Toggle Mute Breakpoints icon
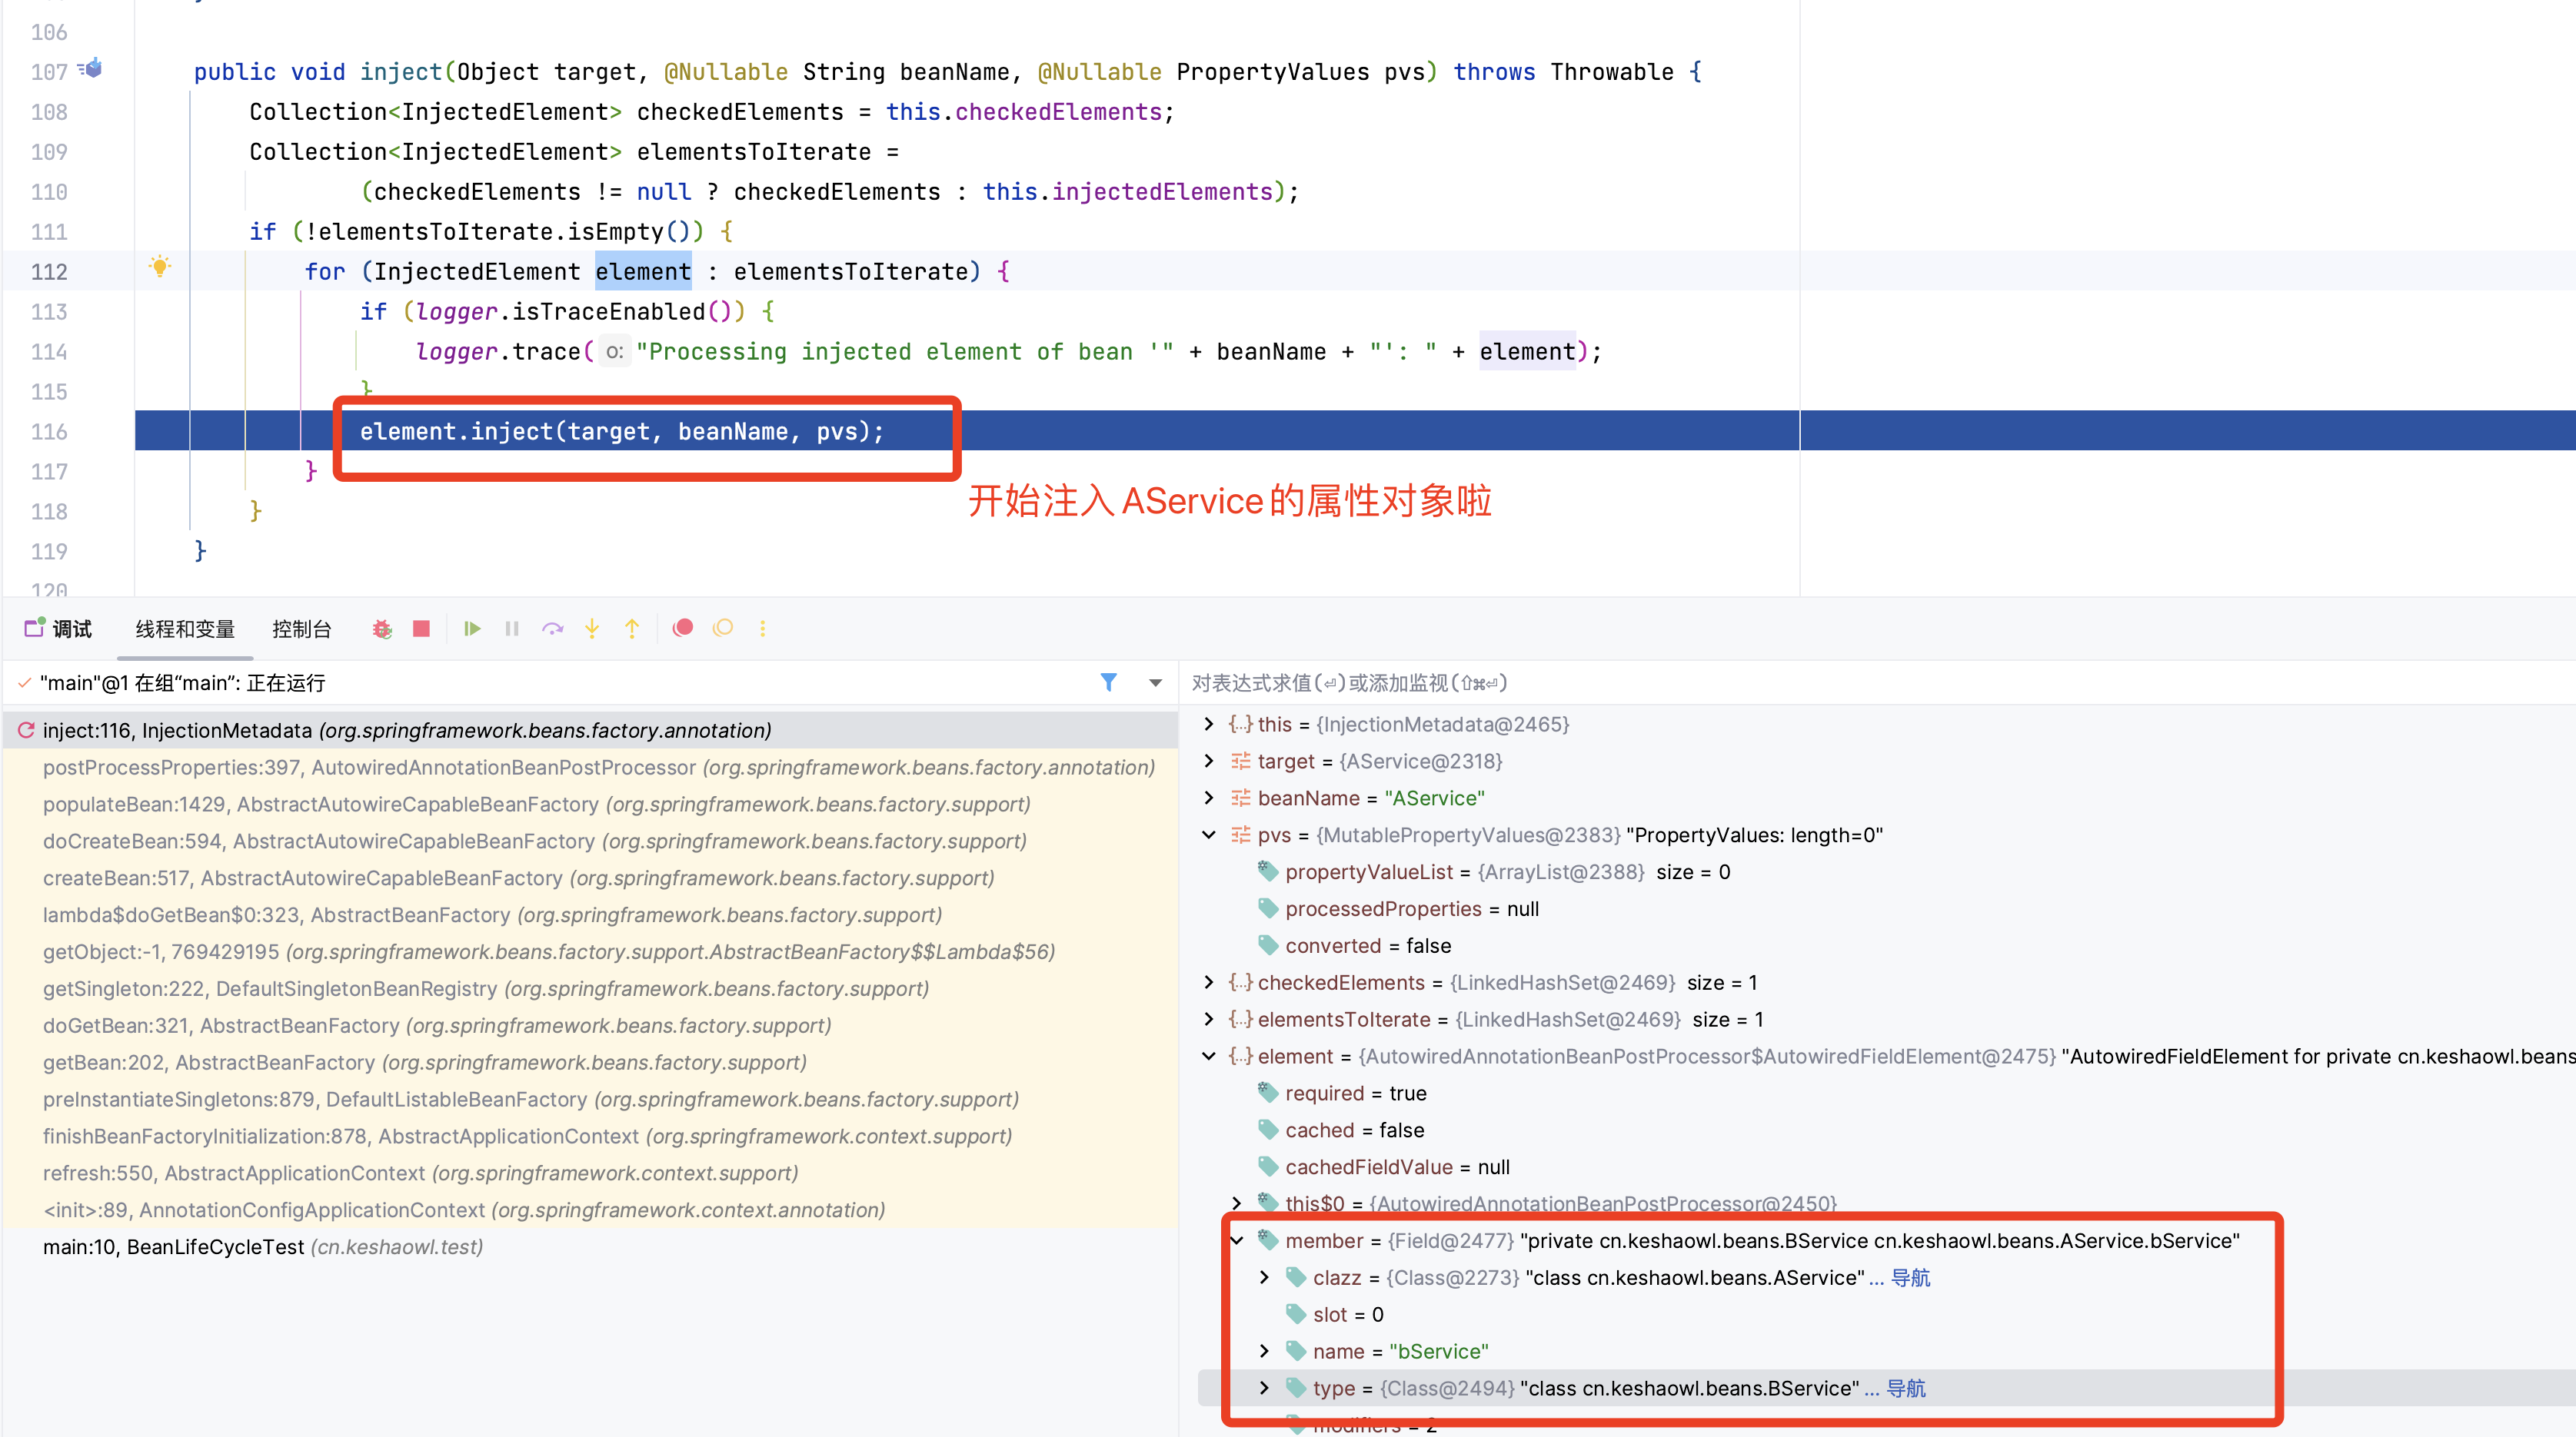The image size is (2576, 1437). point(723,628)
